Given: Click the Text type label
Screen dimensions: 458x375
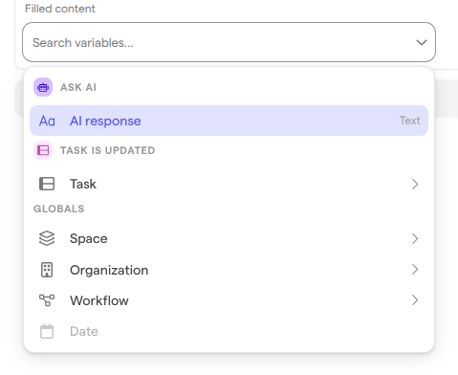Looking at the screenshot, I should 410,121.
